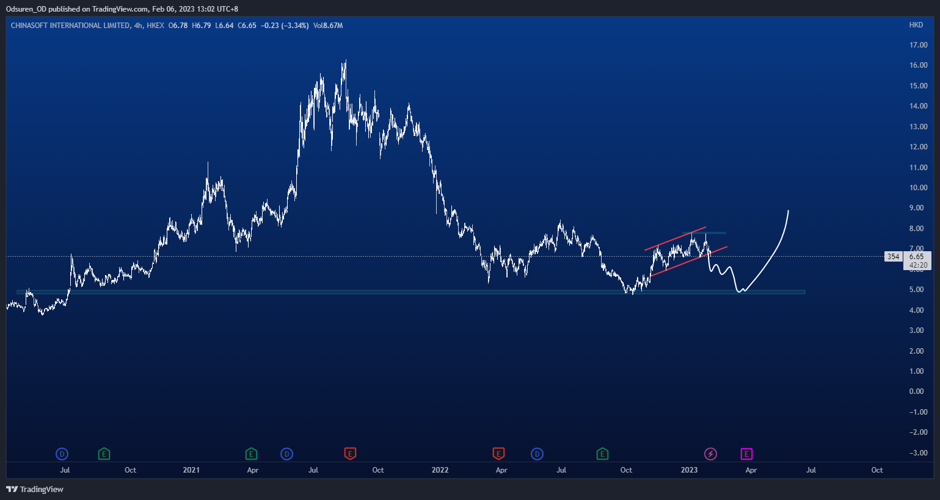Click the 3.00 price scale label
The width and height of the screenshot is (940, 500).
[x=916, y=330]
